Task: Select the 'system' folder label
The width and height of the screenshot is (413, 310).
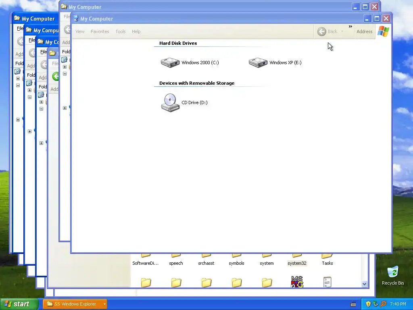Action: (267, 263)
